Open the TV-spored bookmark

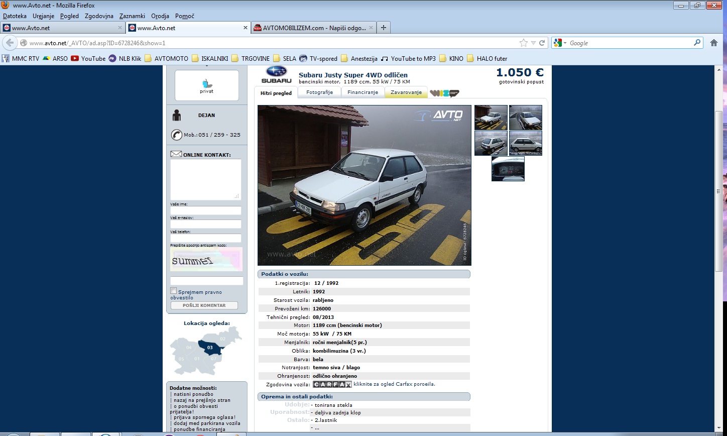click(x=318, y=58)
